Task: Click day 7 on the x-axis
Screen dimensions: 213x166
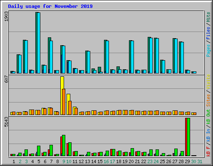Action: pyautogui.click(x=51, y=161)
